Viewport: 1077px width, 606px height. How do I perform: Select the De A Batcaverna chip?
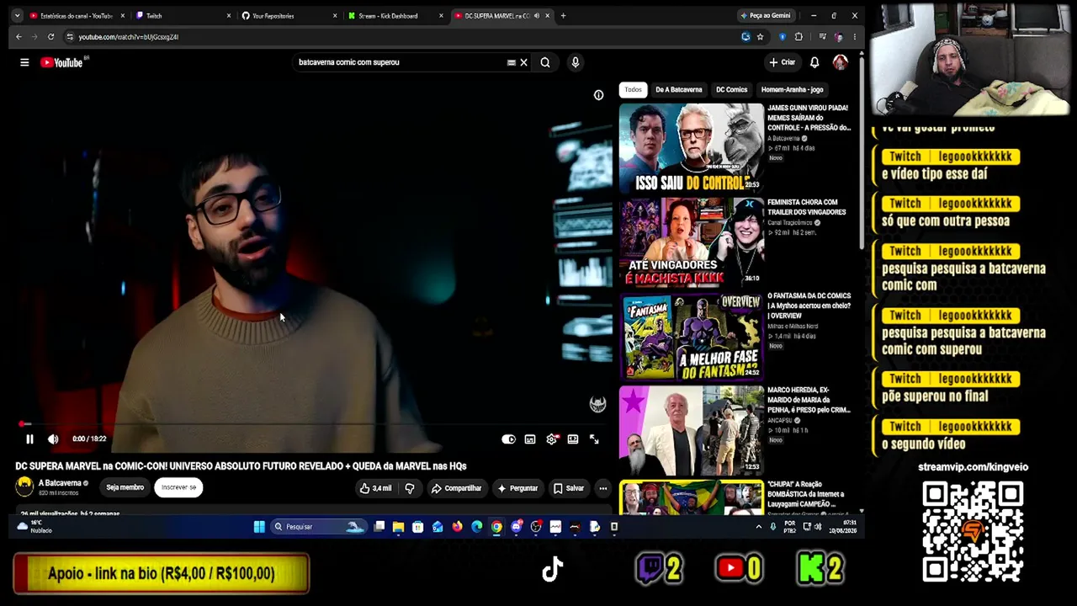tap(678, 89)
